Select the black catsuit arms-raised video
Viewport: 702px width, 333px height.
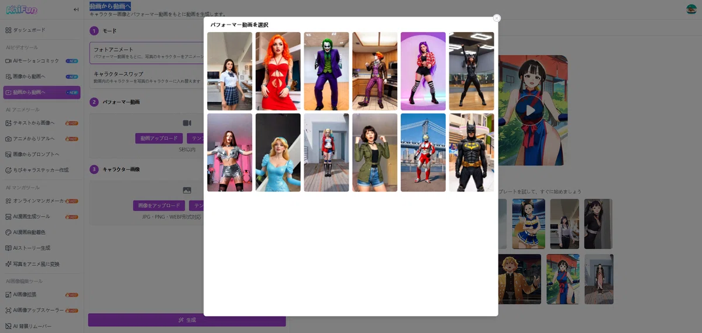(x=472, y=71)
